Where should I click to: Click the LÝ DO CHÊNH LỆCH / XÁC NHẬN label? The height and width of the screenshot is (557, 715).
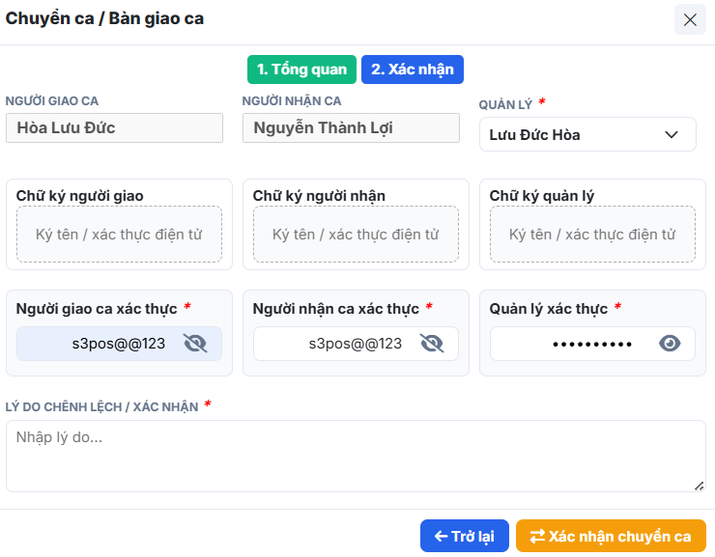101,406
